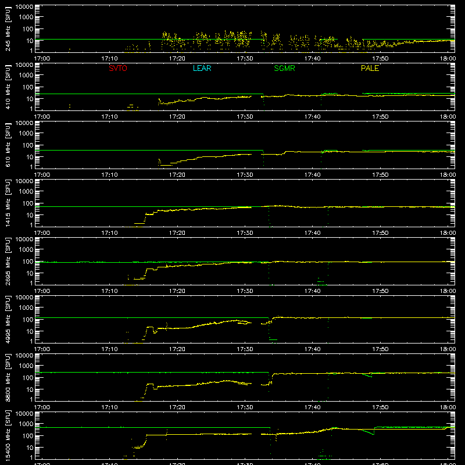Select the 410 MHz [SFU] axis label
465x465 pixels.
click(8, 87)
